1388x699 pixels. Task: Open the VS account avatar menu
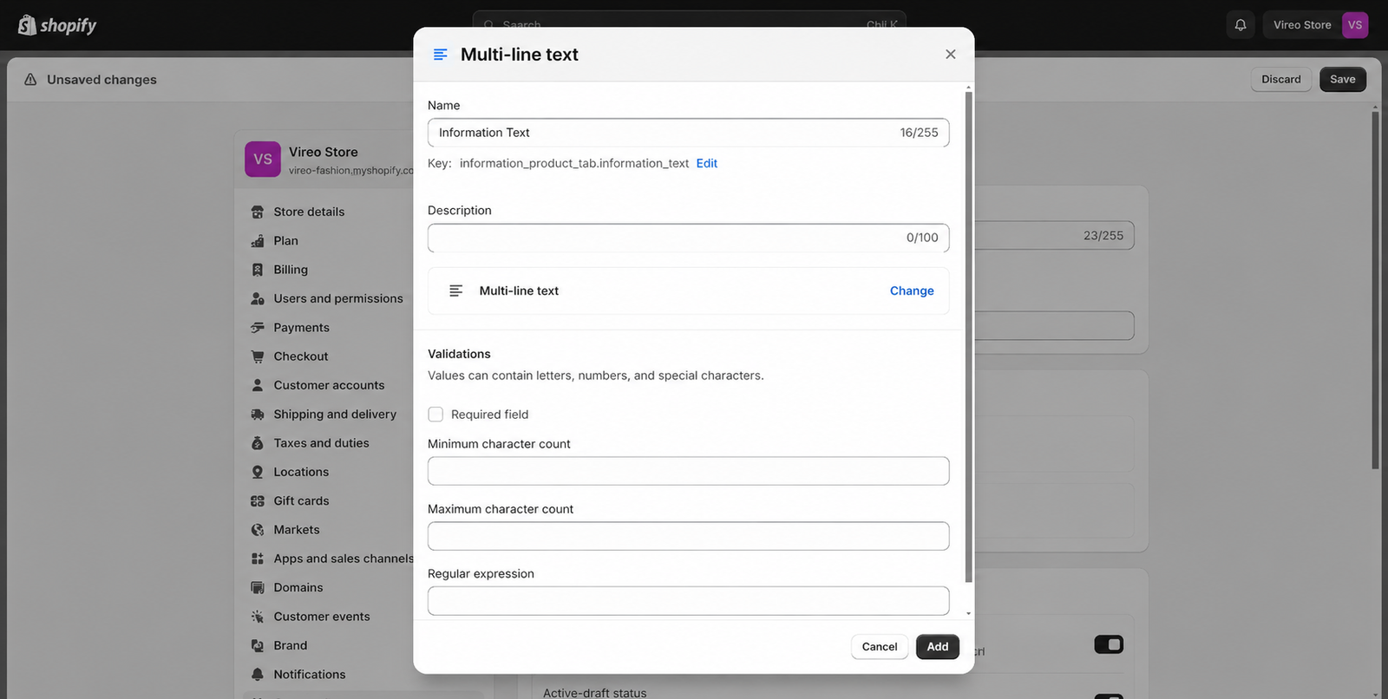(x=1355, y=25)
